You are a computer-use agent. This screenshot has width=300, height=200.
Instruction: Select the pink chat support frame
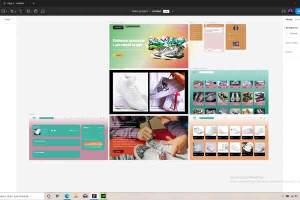coord(214,38)
